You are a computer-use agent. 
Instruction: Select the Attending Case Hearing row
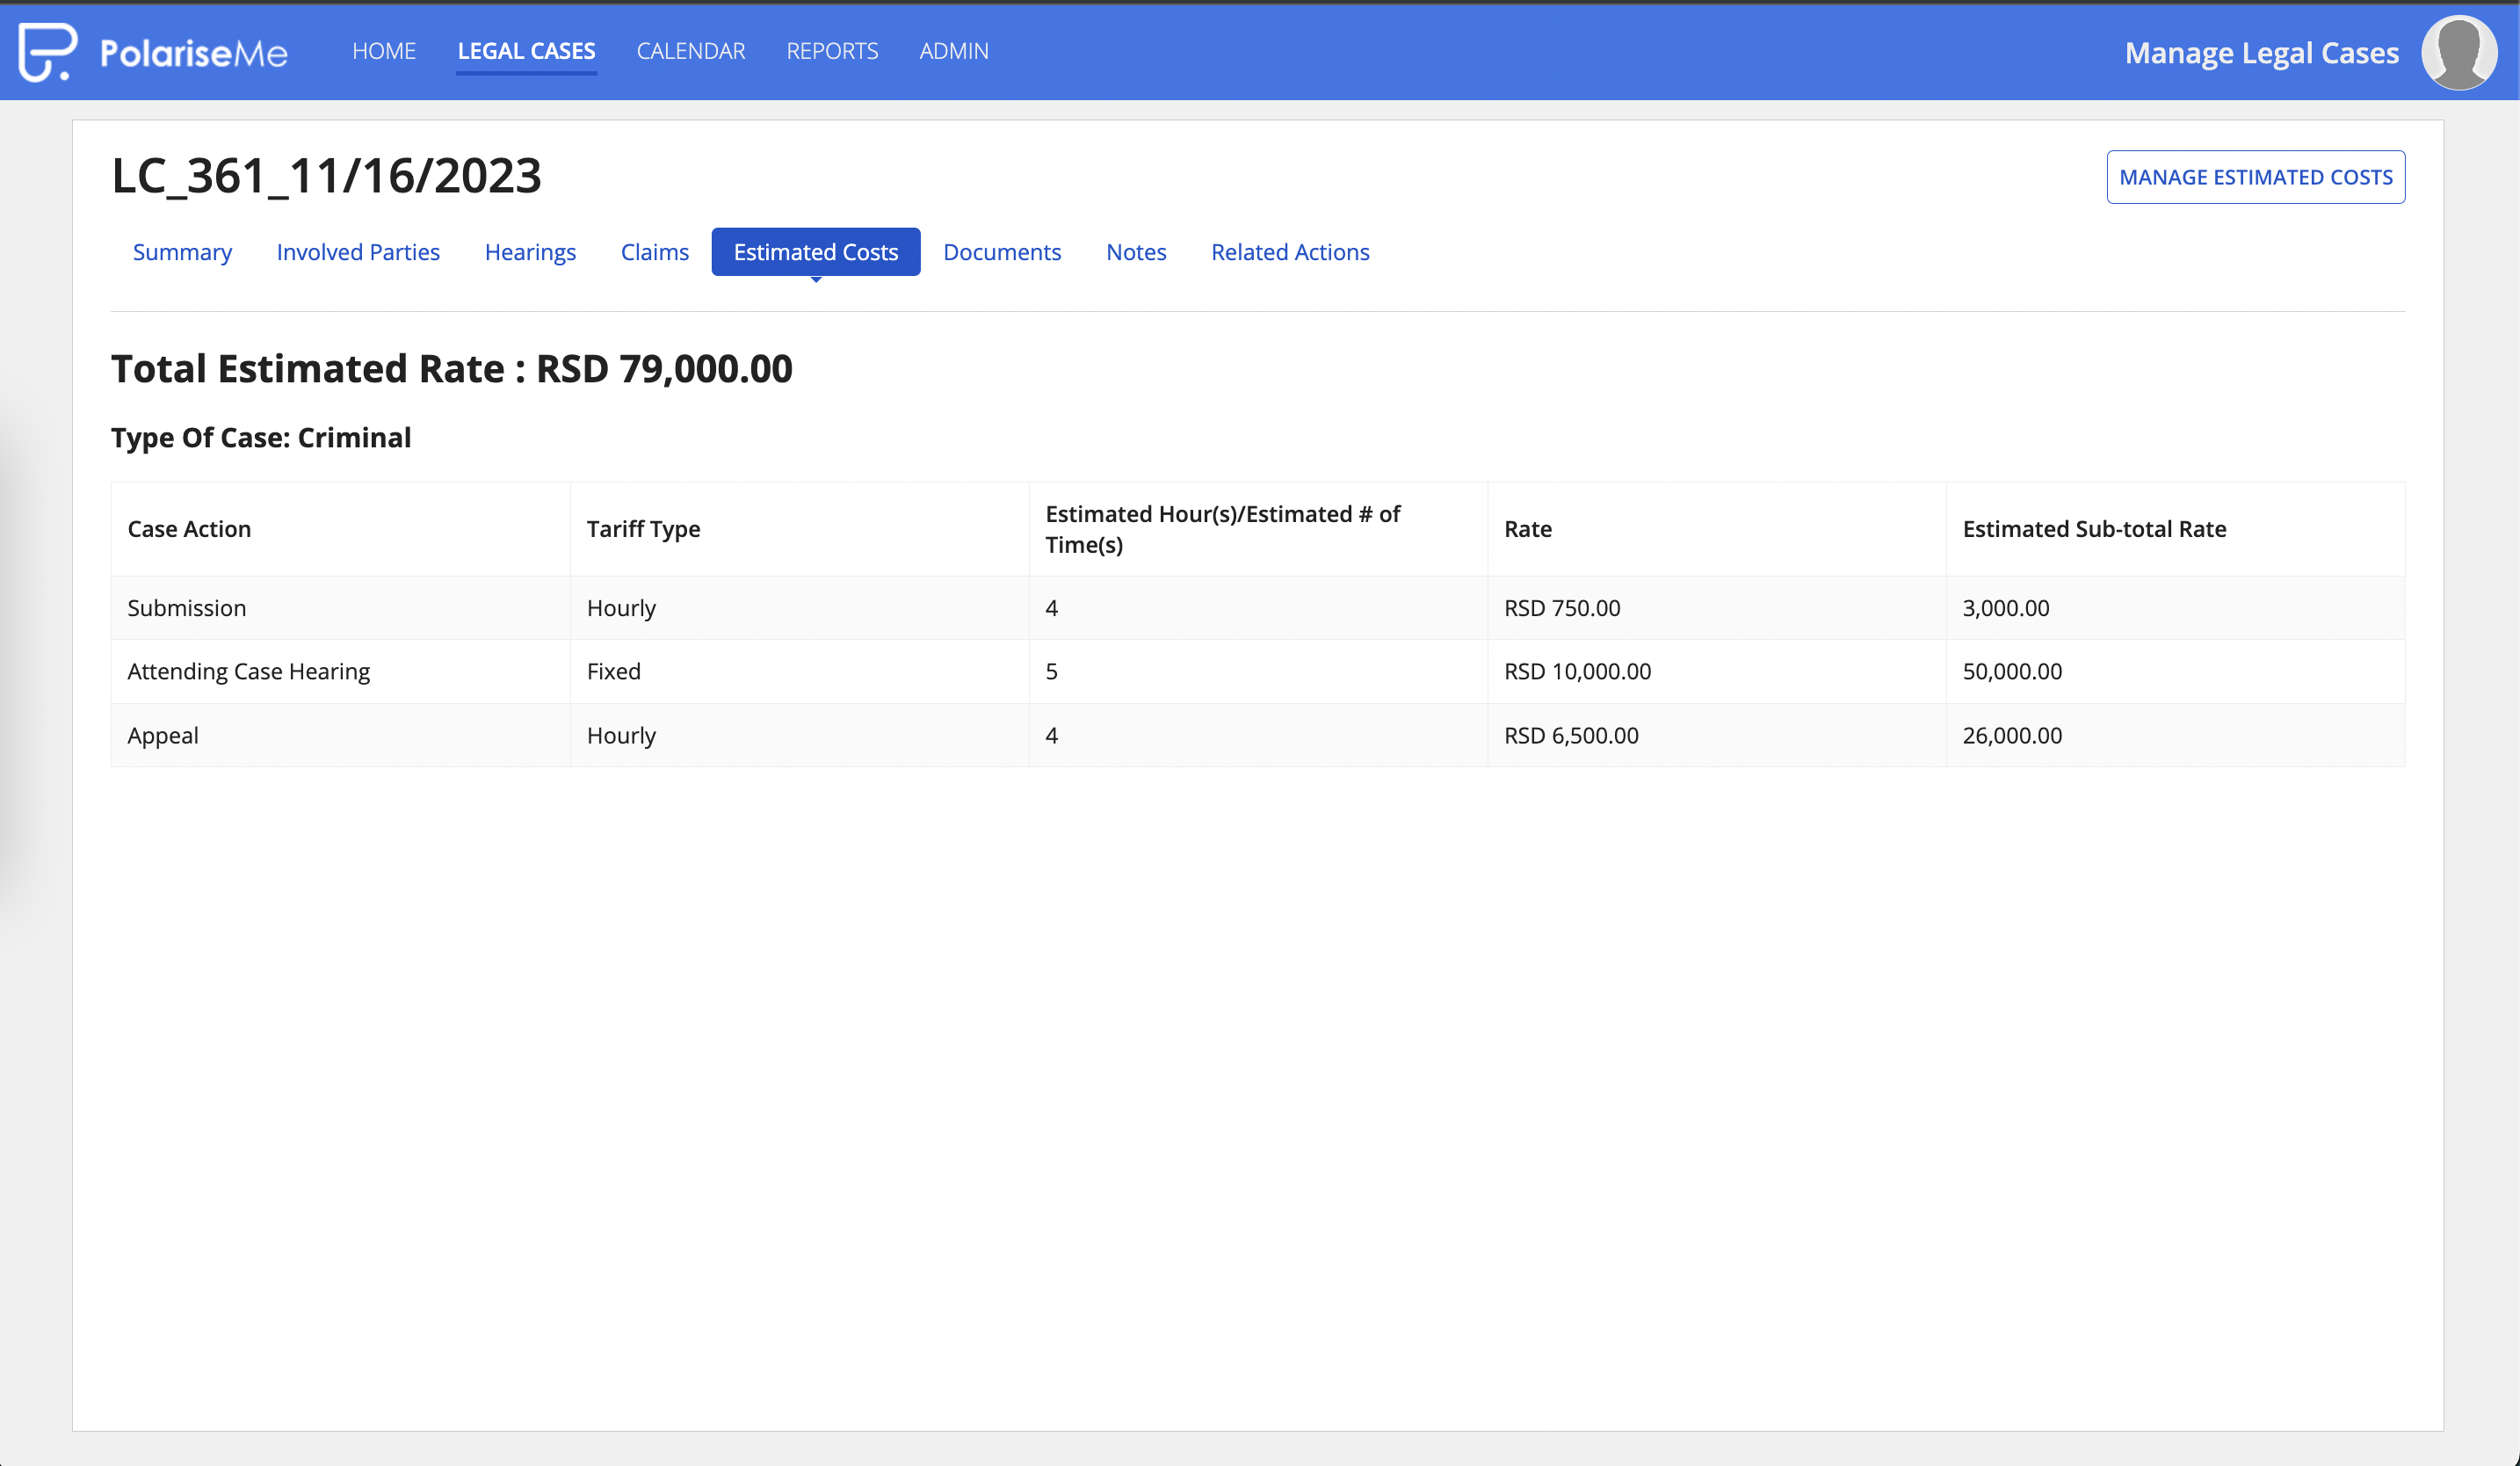click(x=1258, y=672)
